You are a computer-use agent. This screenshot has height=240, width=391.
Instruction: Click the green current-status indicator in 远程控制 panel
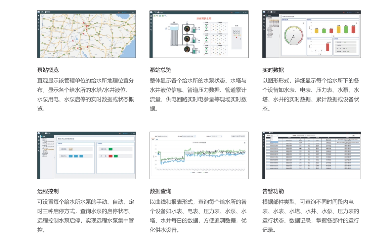point(111,149)
